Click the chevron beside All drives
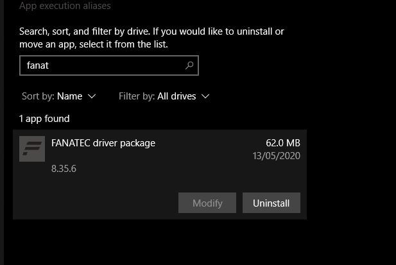 (x=205, y=96)
